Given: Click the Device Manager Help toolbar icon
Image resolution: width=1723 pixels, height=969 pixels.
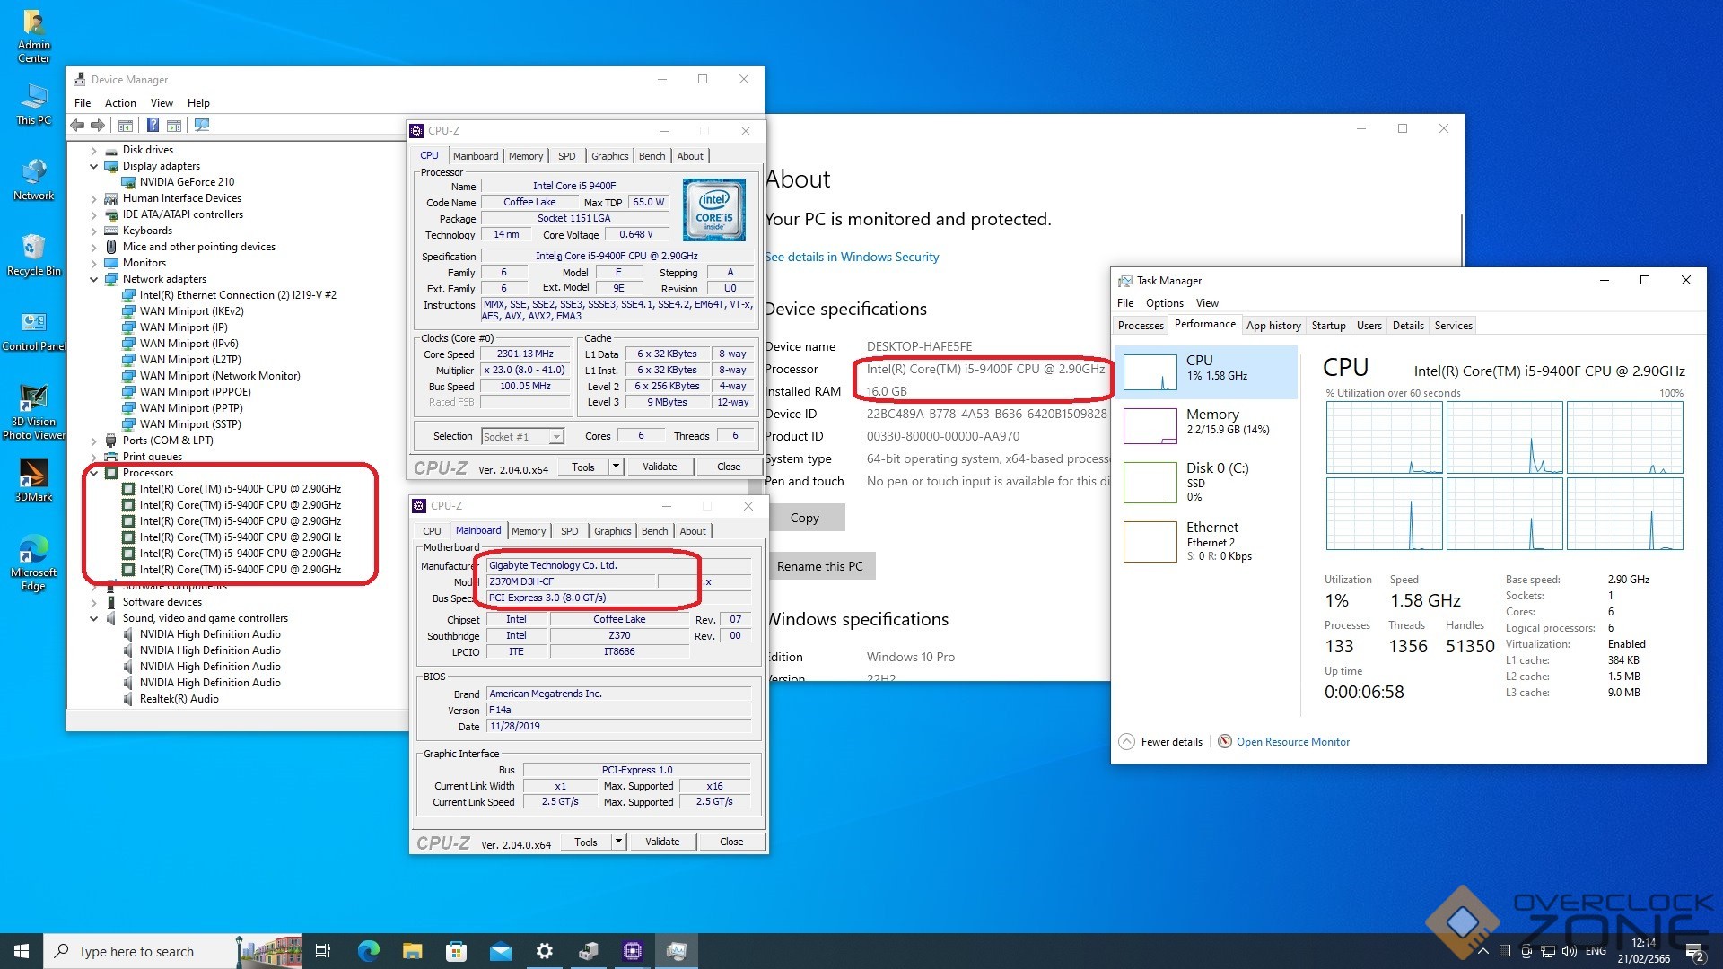Looking at the screenshot, I should pyautogui.click(x=153, y=126).
